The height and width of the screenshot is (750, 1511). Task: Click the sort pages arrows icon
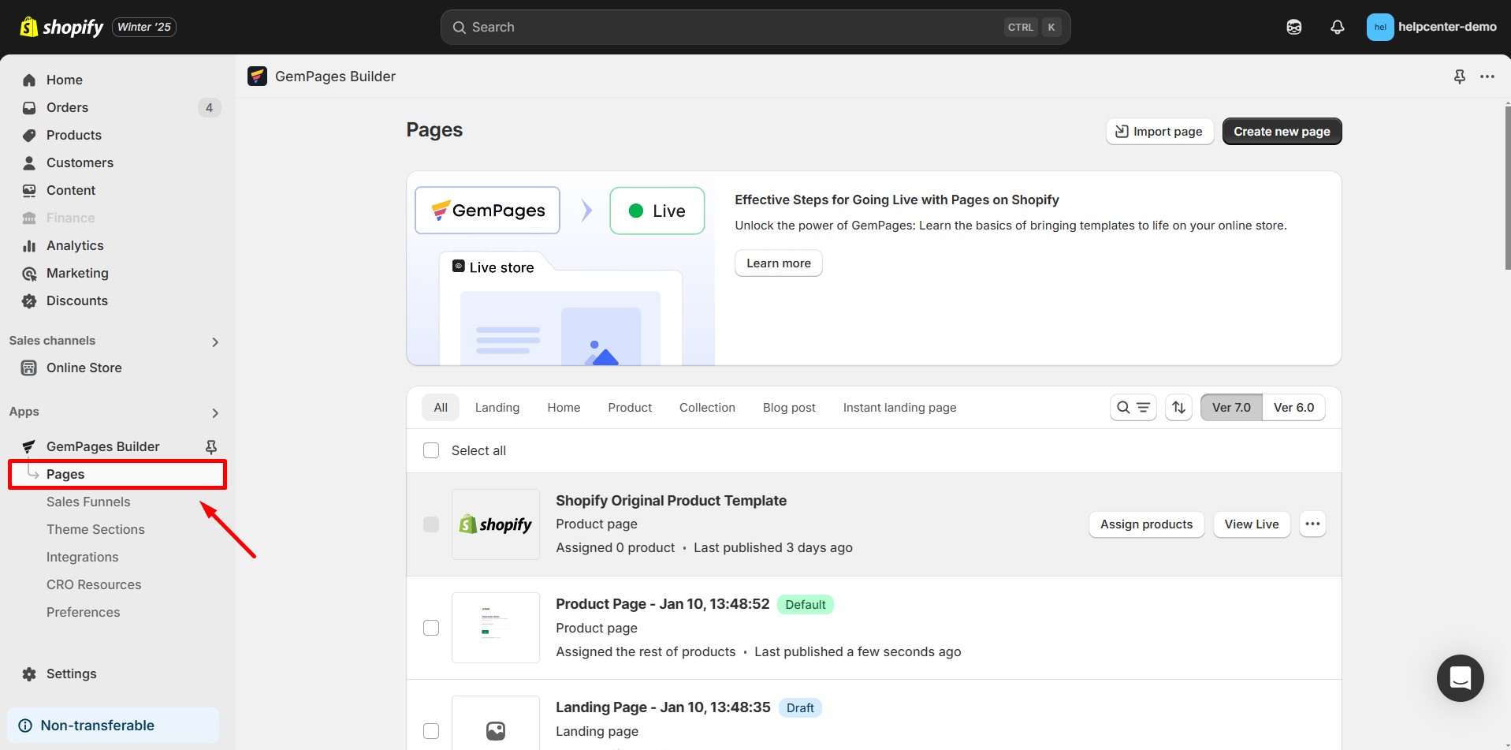click(1178, 408)
